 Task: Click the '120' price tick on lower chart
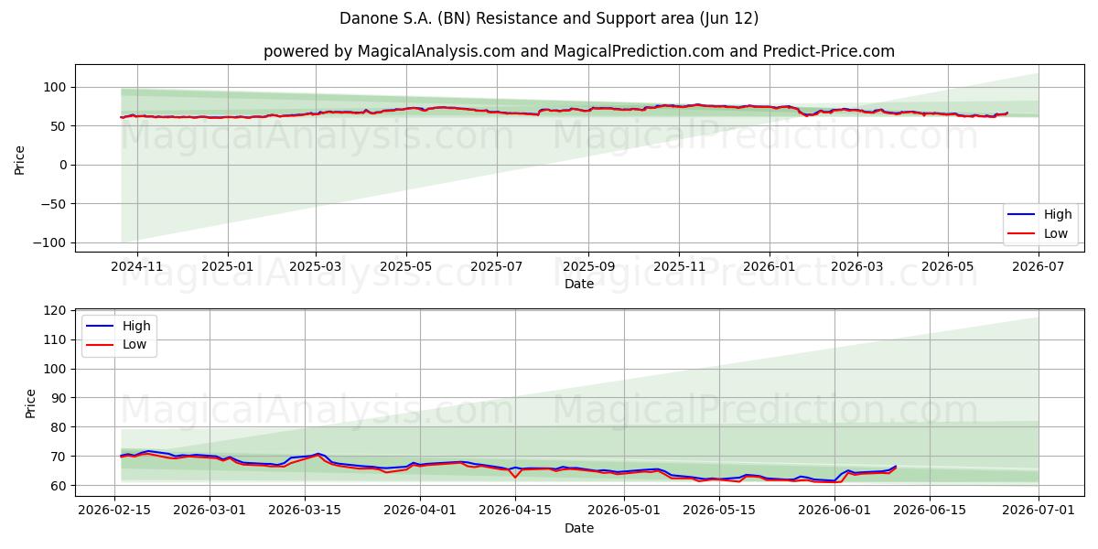click(57, 310)
